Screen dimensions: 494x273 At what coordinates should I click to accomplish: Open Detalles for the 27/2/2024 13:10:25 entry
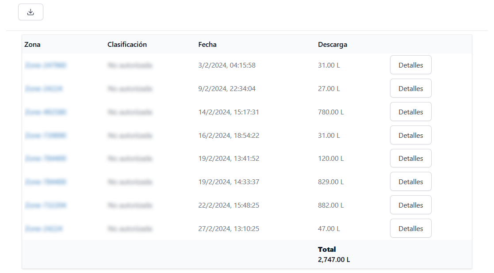click(410, 228)
